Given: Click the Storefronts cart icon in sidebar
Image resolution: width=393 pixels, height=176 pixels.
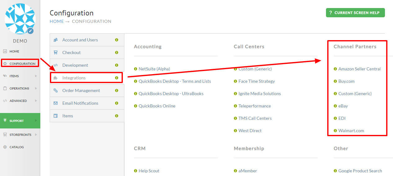Looking at the screenshot, I should click(5, 135).
